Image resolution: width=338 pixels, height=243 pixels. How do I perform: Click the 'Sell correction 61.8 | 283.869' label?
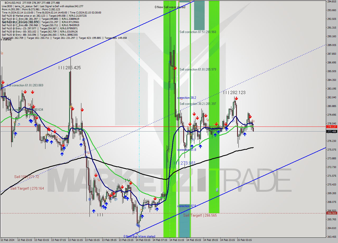point(25,85)
